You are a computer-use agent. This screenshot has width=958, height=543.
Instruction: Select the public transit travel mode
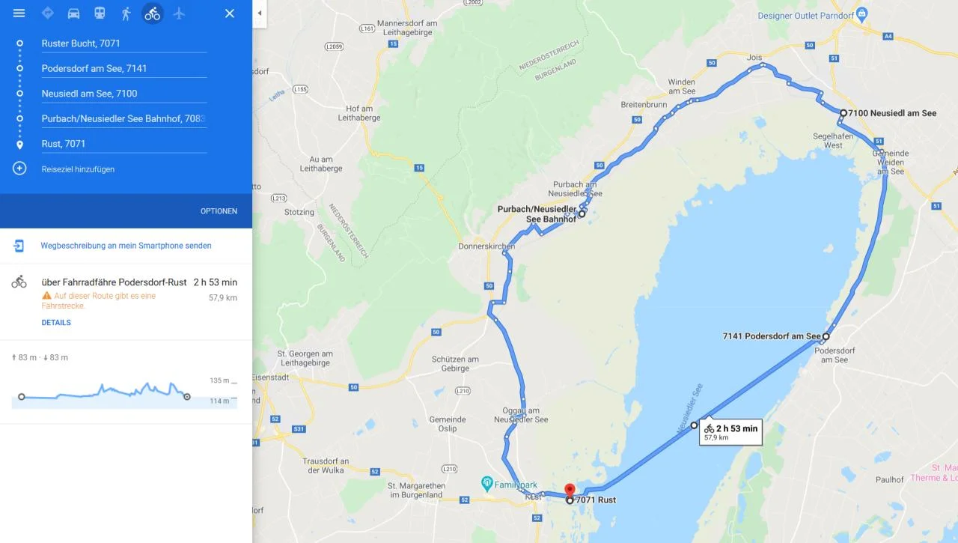pos(100,13)
